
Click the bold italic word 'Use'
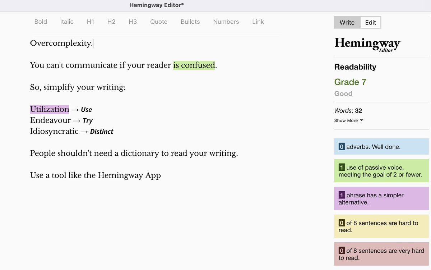[86, 110]
